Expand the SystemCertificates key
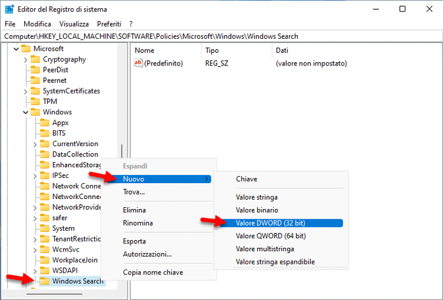The image size is (443, 300). [x=25, y=91]
